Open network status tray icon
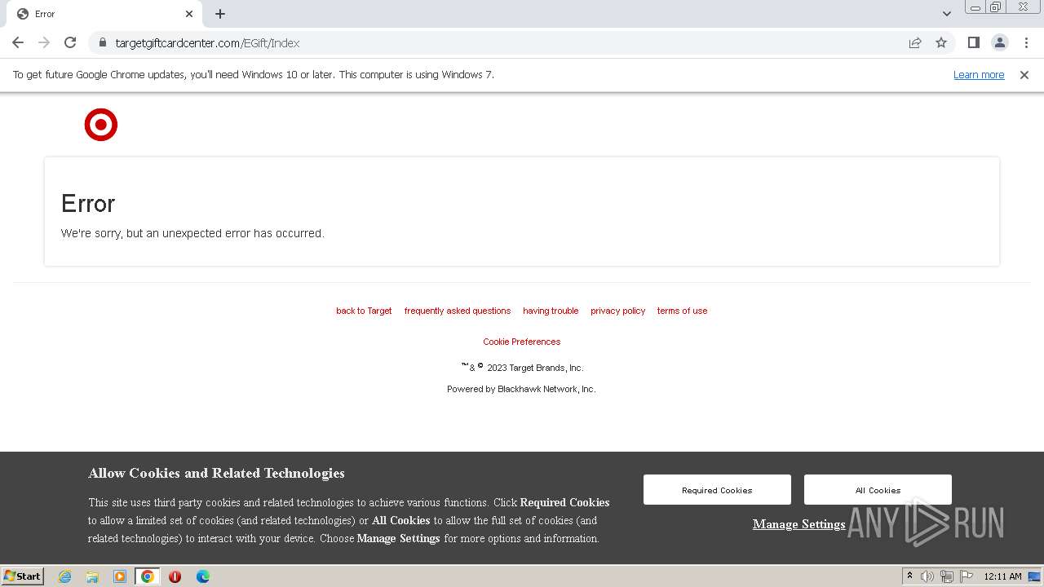 [x=947, y=576]
